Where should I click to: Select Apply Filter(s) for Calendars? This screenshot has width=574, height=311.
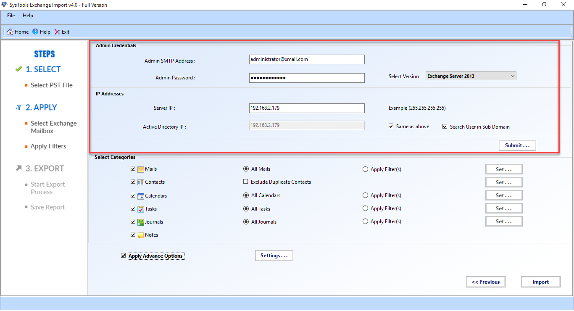[365, 195]
